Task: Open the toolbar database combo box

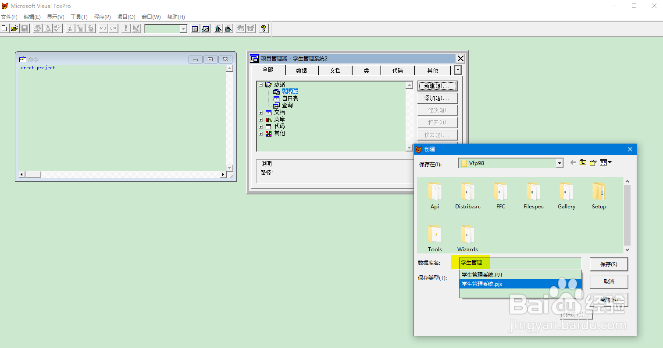Action: pyautogui.click(x=183, y=29)
